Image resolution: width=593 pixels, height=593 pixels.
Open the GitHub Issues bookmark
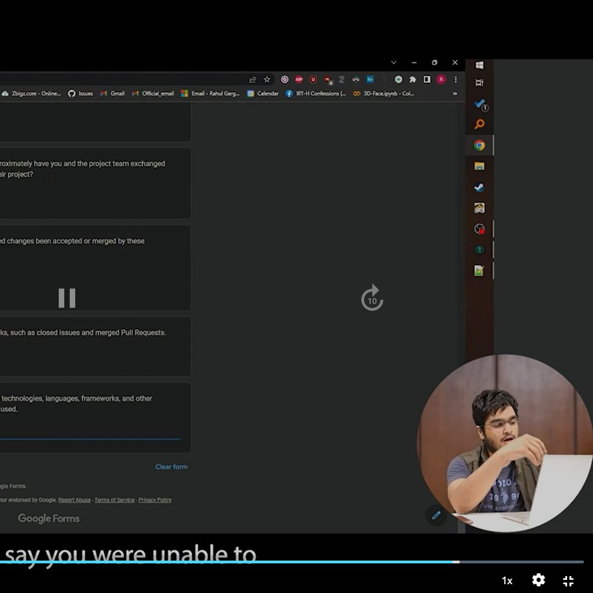[x=81, y=93]
